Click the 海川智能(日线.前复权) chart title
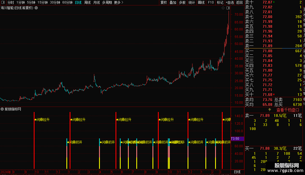The height and width of the screenshot is (175, 305). [x=17, y=8]
